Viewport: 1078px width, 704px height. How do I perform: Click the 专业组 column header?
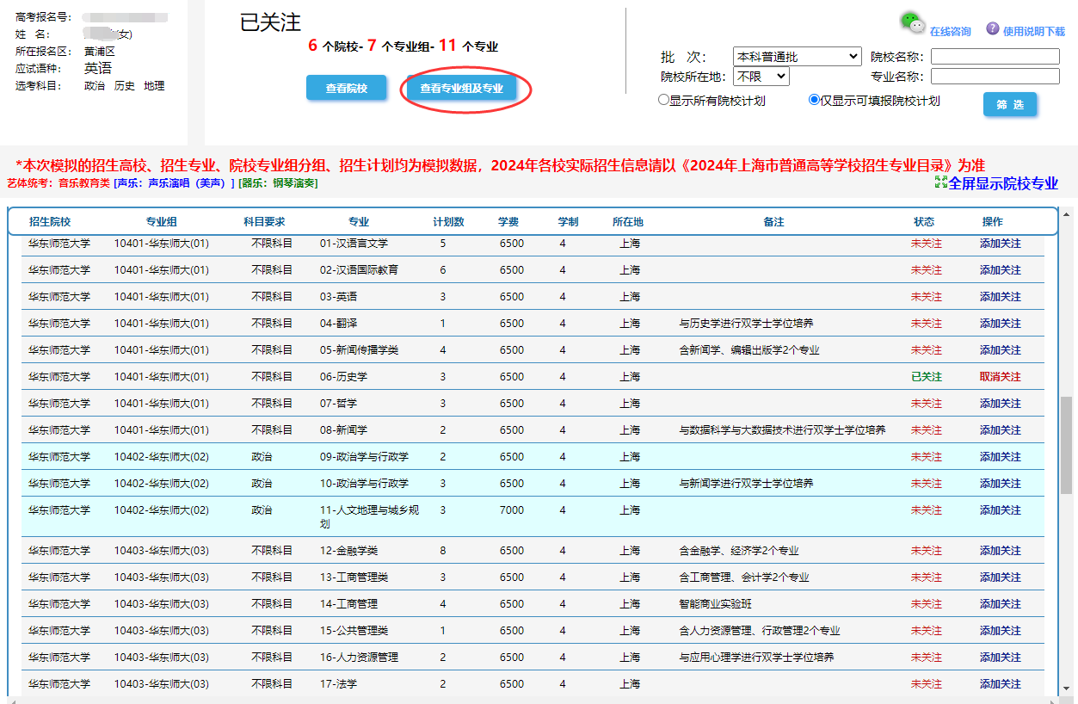pos(161,222)
